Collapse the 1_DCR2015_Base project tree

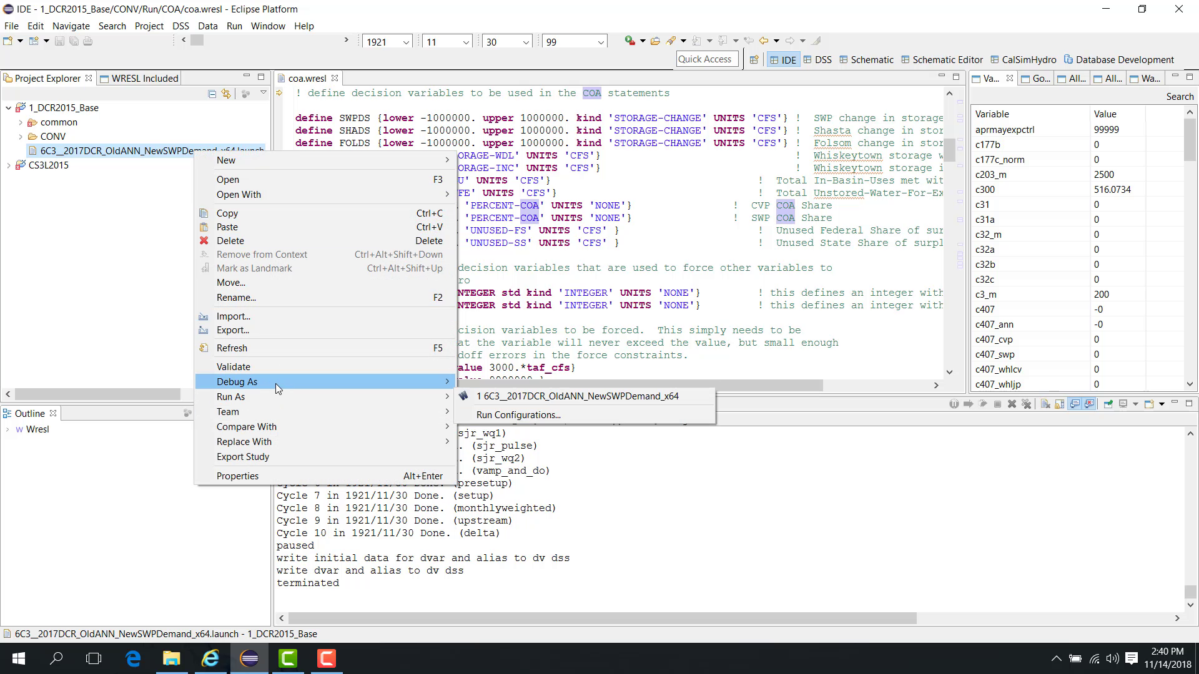(8, 108)
